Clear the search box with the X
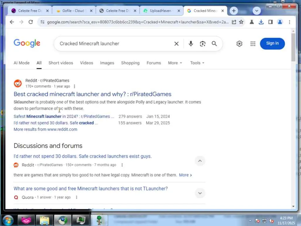The width and height of the screenshot is (301, 226). [x=176, y=44]
